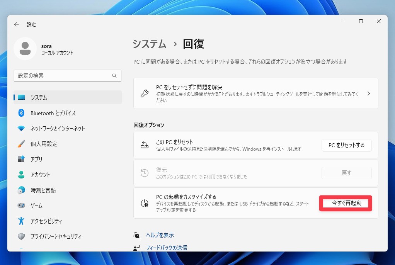395x265 pixels.
Task: Open ゲーム settings page
Action: coord(68,206)
